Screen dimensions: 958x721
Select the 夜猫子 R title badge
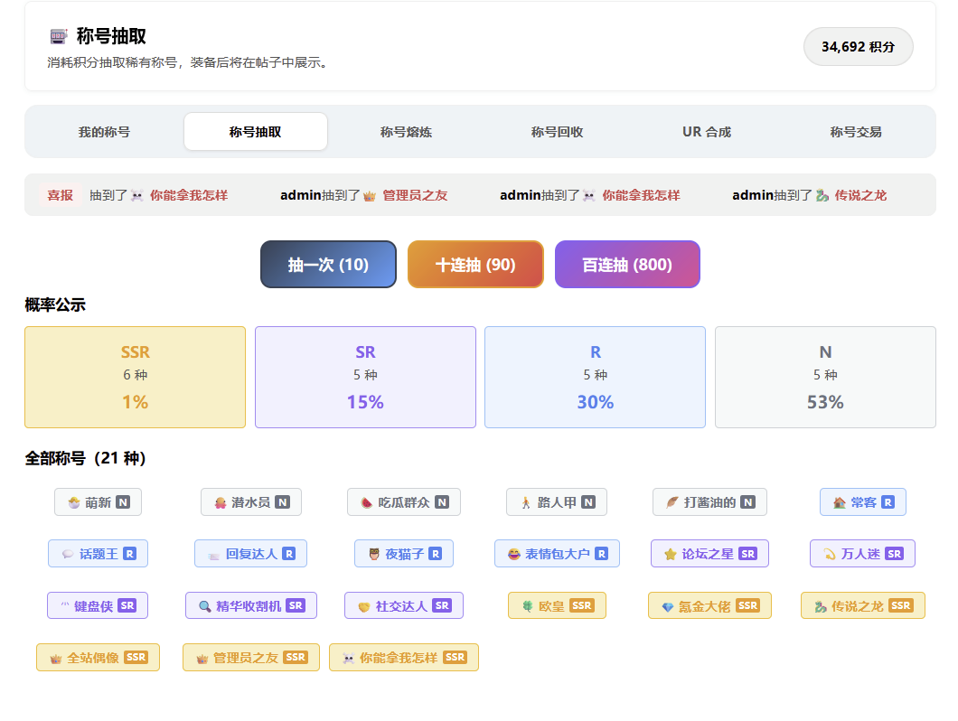click(x=404, y=554)
